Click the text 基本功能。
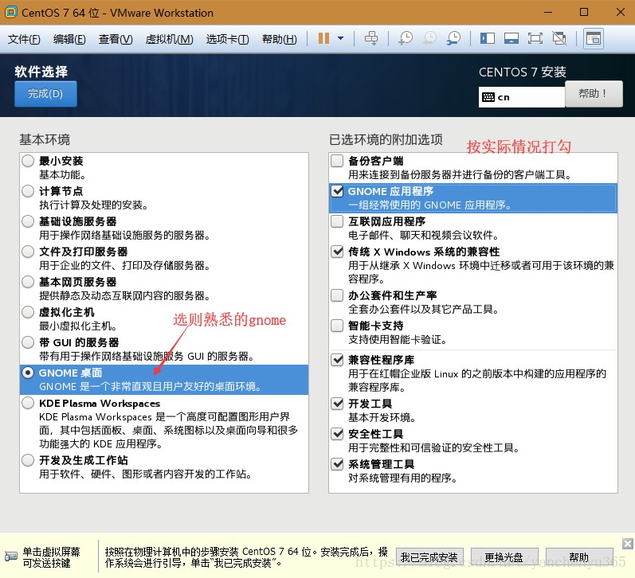The height and width of the screenshot is (578, 635). click(62, 175)
